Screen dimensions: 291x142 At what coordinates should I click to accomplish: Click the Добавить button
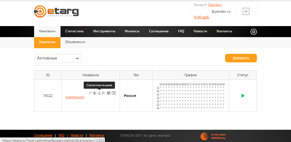coord(241,58)
